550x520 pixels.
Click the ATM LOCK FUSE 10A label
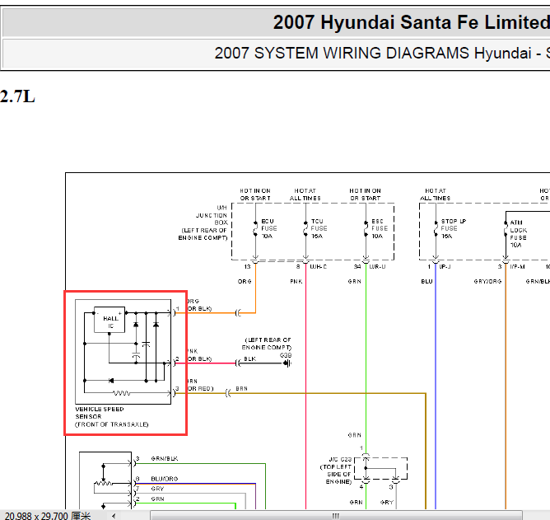[x=519, y=233]
